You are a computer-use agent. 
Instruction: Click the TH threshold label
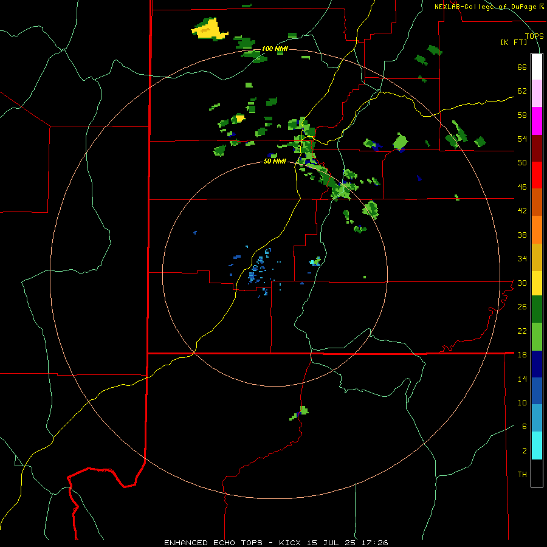click(522, 475)
